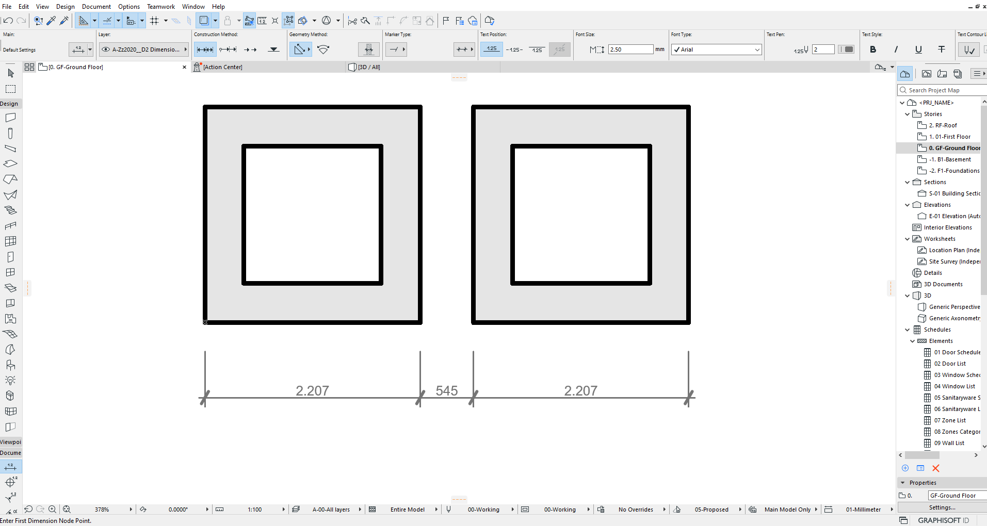Activate the Column tool

10,133
